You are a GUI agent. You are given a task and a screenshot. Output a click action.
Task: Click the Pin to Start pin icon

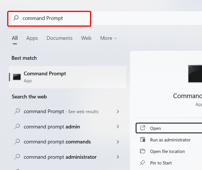coord(142,163)
